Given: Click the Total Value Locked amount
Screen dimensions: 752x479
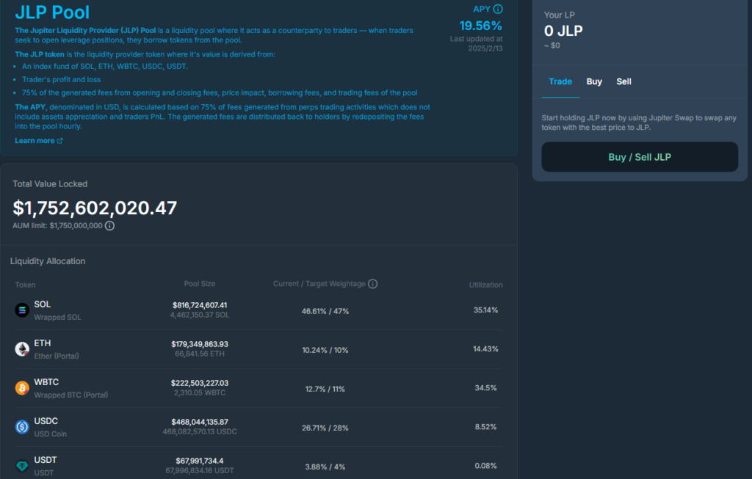Looking at the screenshot, I should [95, 208].
